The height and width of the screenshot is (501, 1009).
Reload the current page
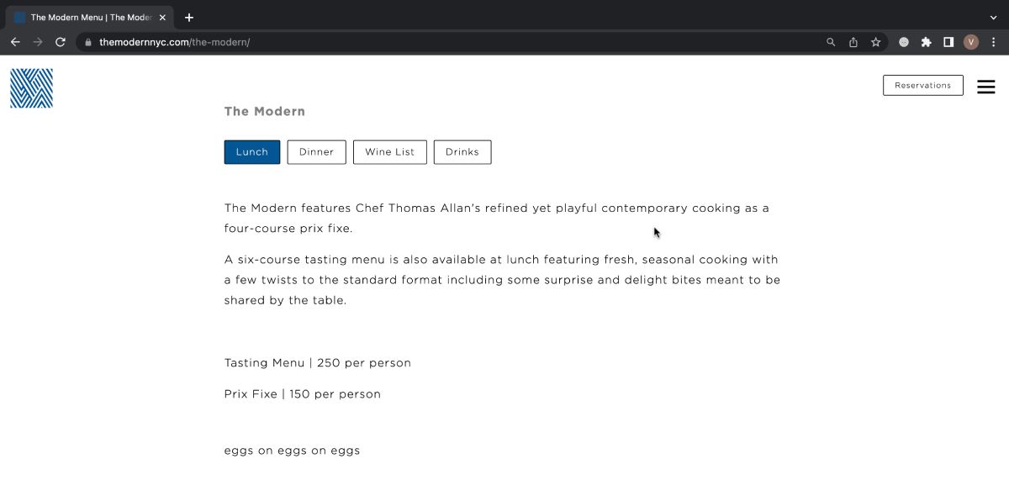click(x=60, y=41)
